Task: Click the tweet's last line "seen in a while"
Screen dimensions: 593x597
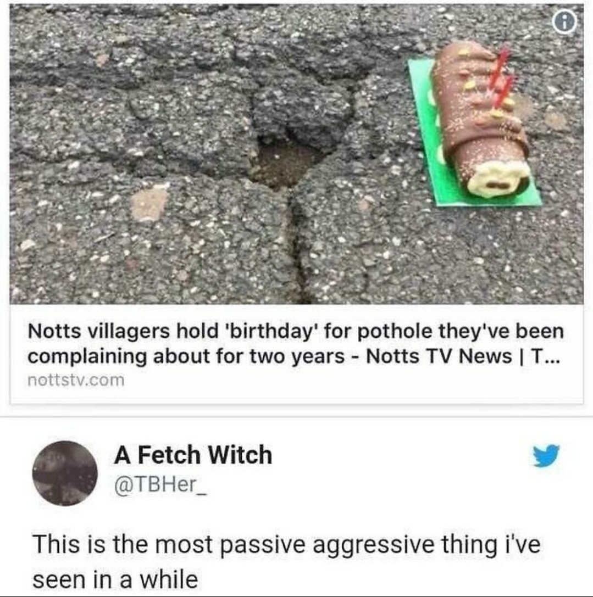Action: pos(115,580)
